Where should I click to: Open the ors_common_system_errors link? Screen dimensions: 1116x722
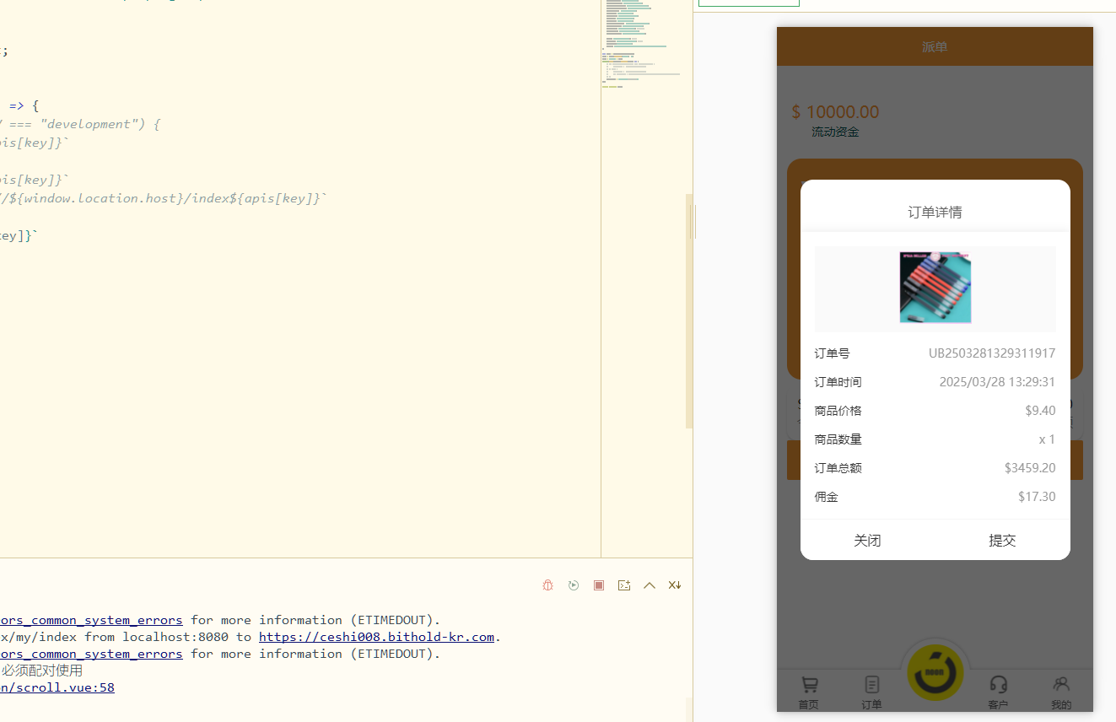(91, 619)
